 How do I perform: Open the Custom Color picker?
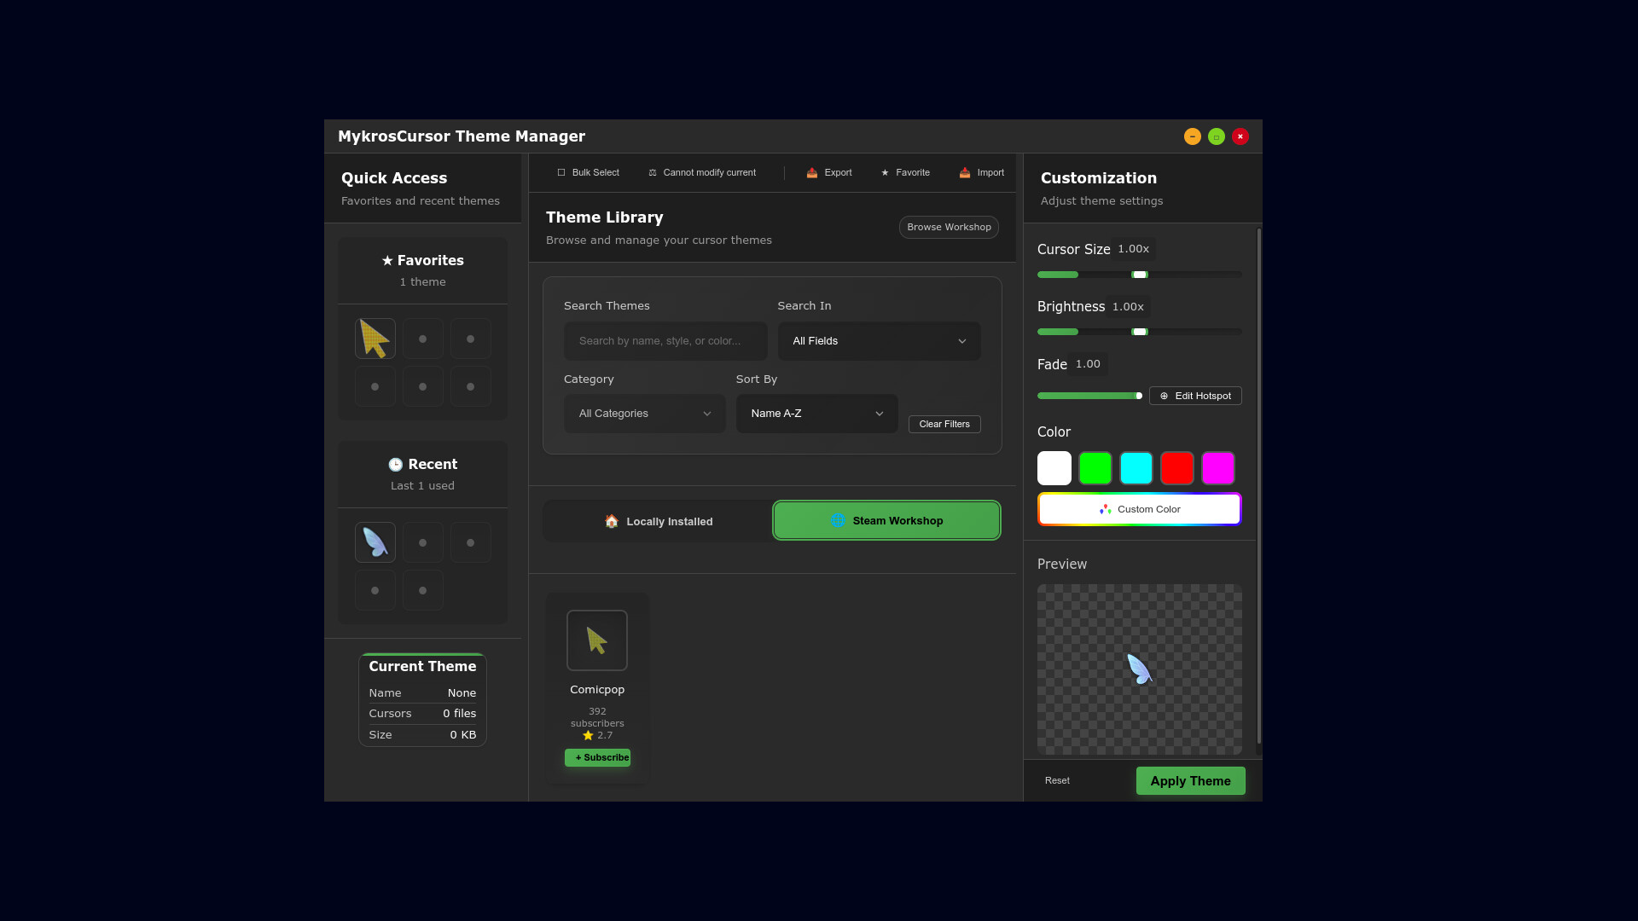coord(1139,509)
